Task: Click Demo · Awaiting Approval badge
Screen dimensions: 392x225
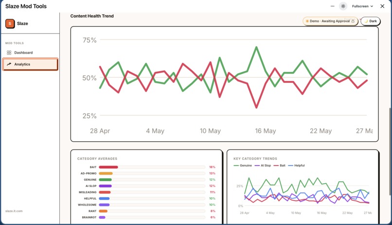Action: point(330,21)
